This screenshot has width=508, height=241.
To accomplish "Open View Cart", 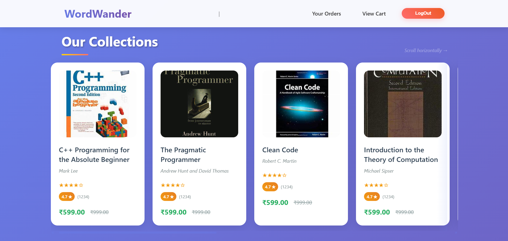I will tap(374, 14).
